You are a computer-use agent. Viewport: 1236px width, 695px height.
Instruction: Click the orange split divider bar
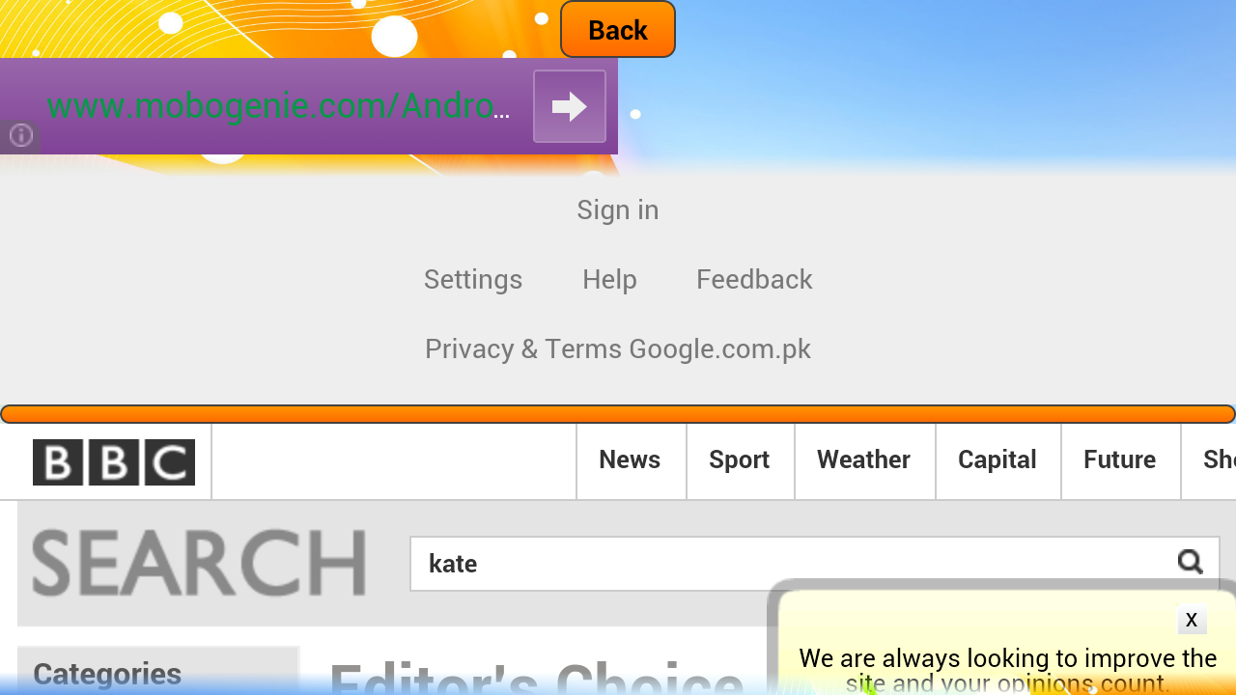(x=618, y=414)
